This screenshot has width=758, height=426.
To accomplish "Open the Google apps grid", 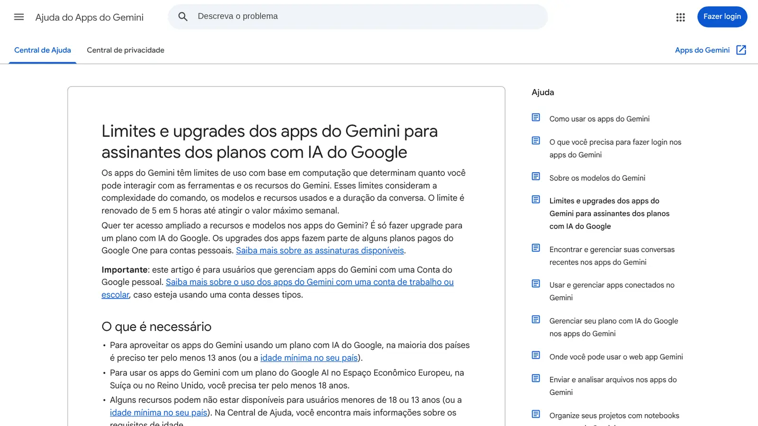I will 680,17.
